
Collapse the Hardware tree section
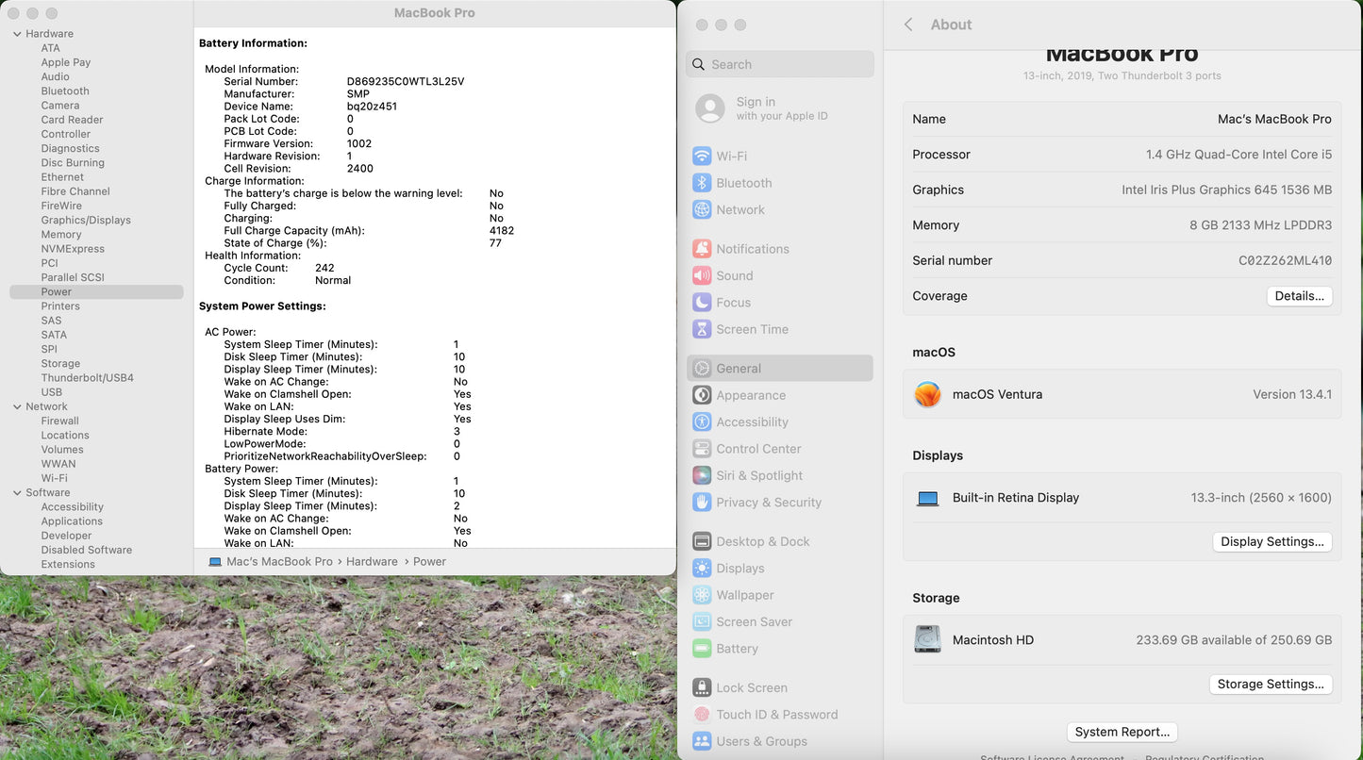[17, 34]
